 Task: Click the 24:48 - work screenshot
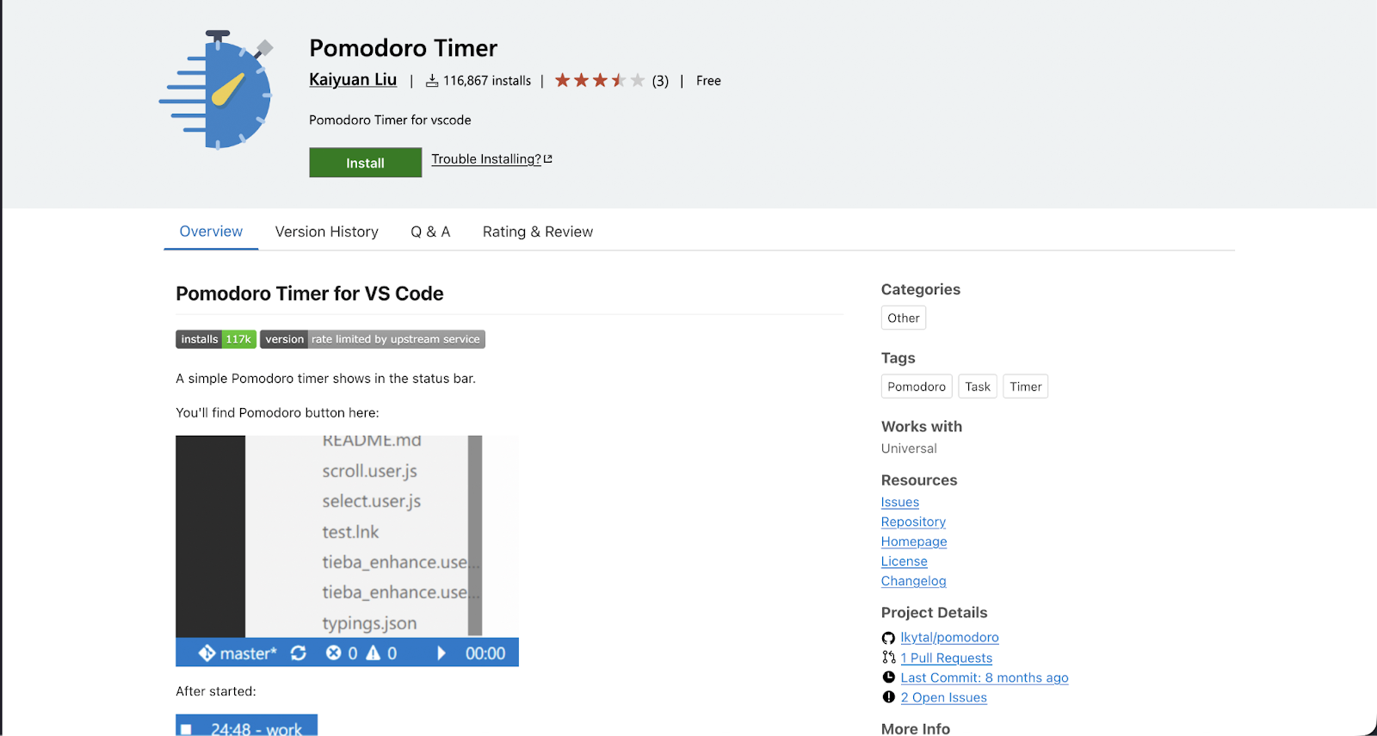point(247,725)
